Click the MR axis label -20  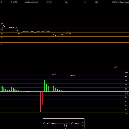pyautogui.click(x=126, y=97)
